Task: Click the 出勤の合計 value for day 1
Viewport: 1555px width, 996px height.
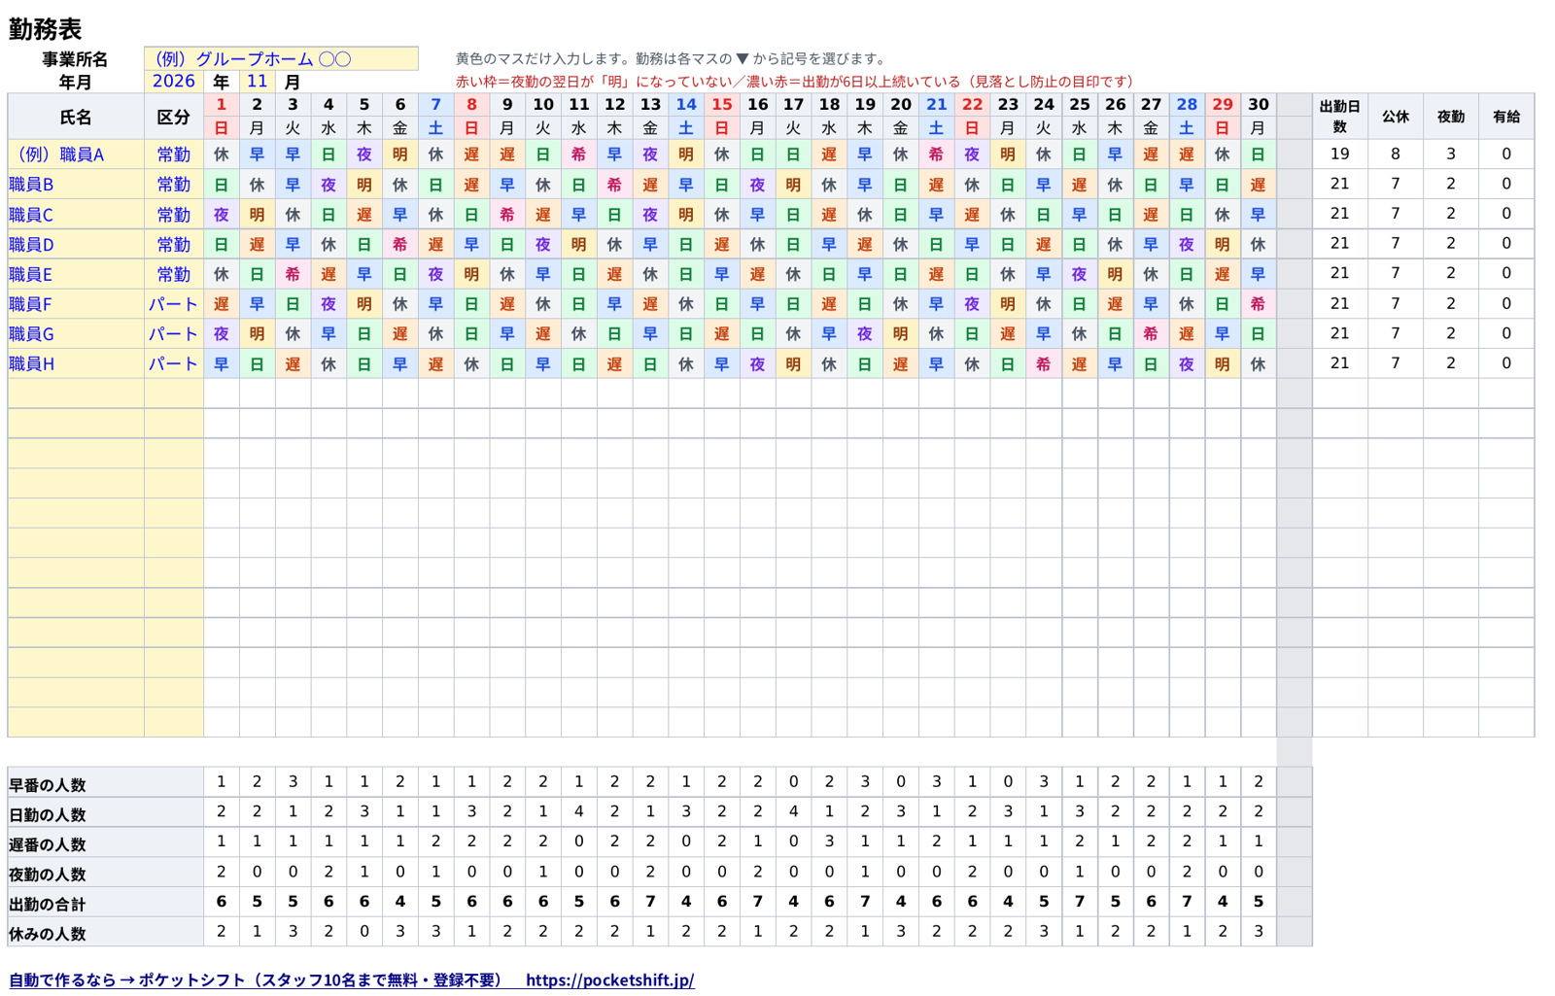Action: (222, 902)
